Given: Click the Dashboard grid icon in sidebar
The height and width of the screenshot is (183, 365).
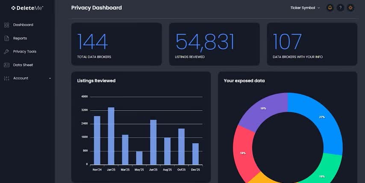Looking at the screenshot, I should pyautogui.click(x=6, y=25).
